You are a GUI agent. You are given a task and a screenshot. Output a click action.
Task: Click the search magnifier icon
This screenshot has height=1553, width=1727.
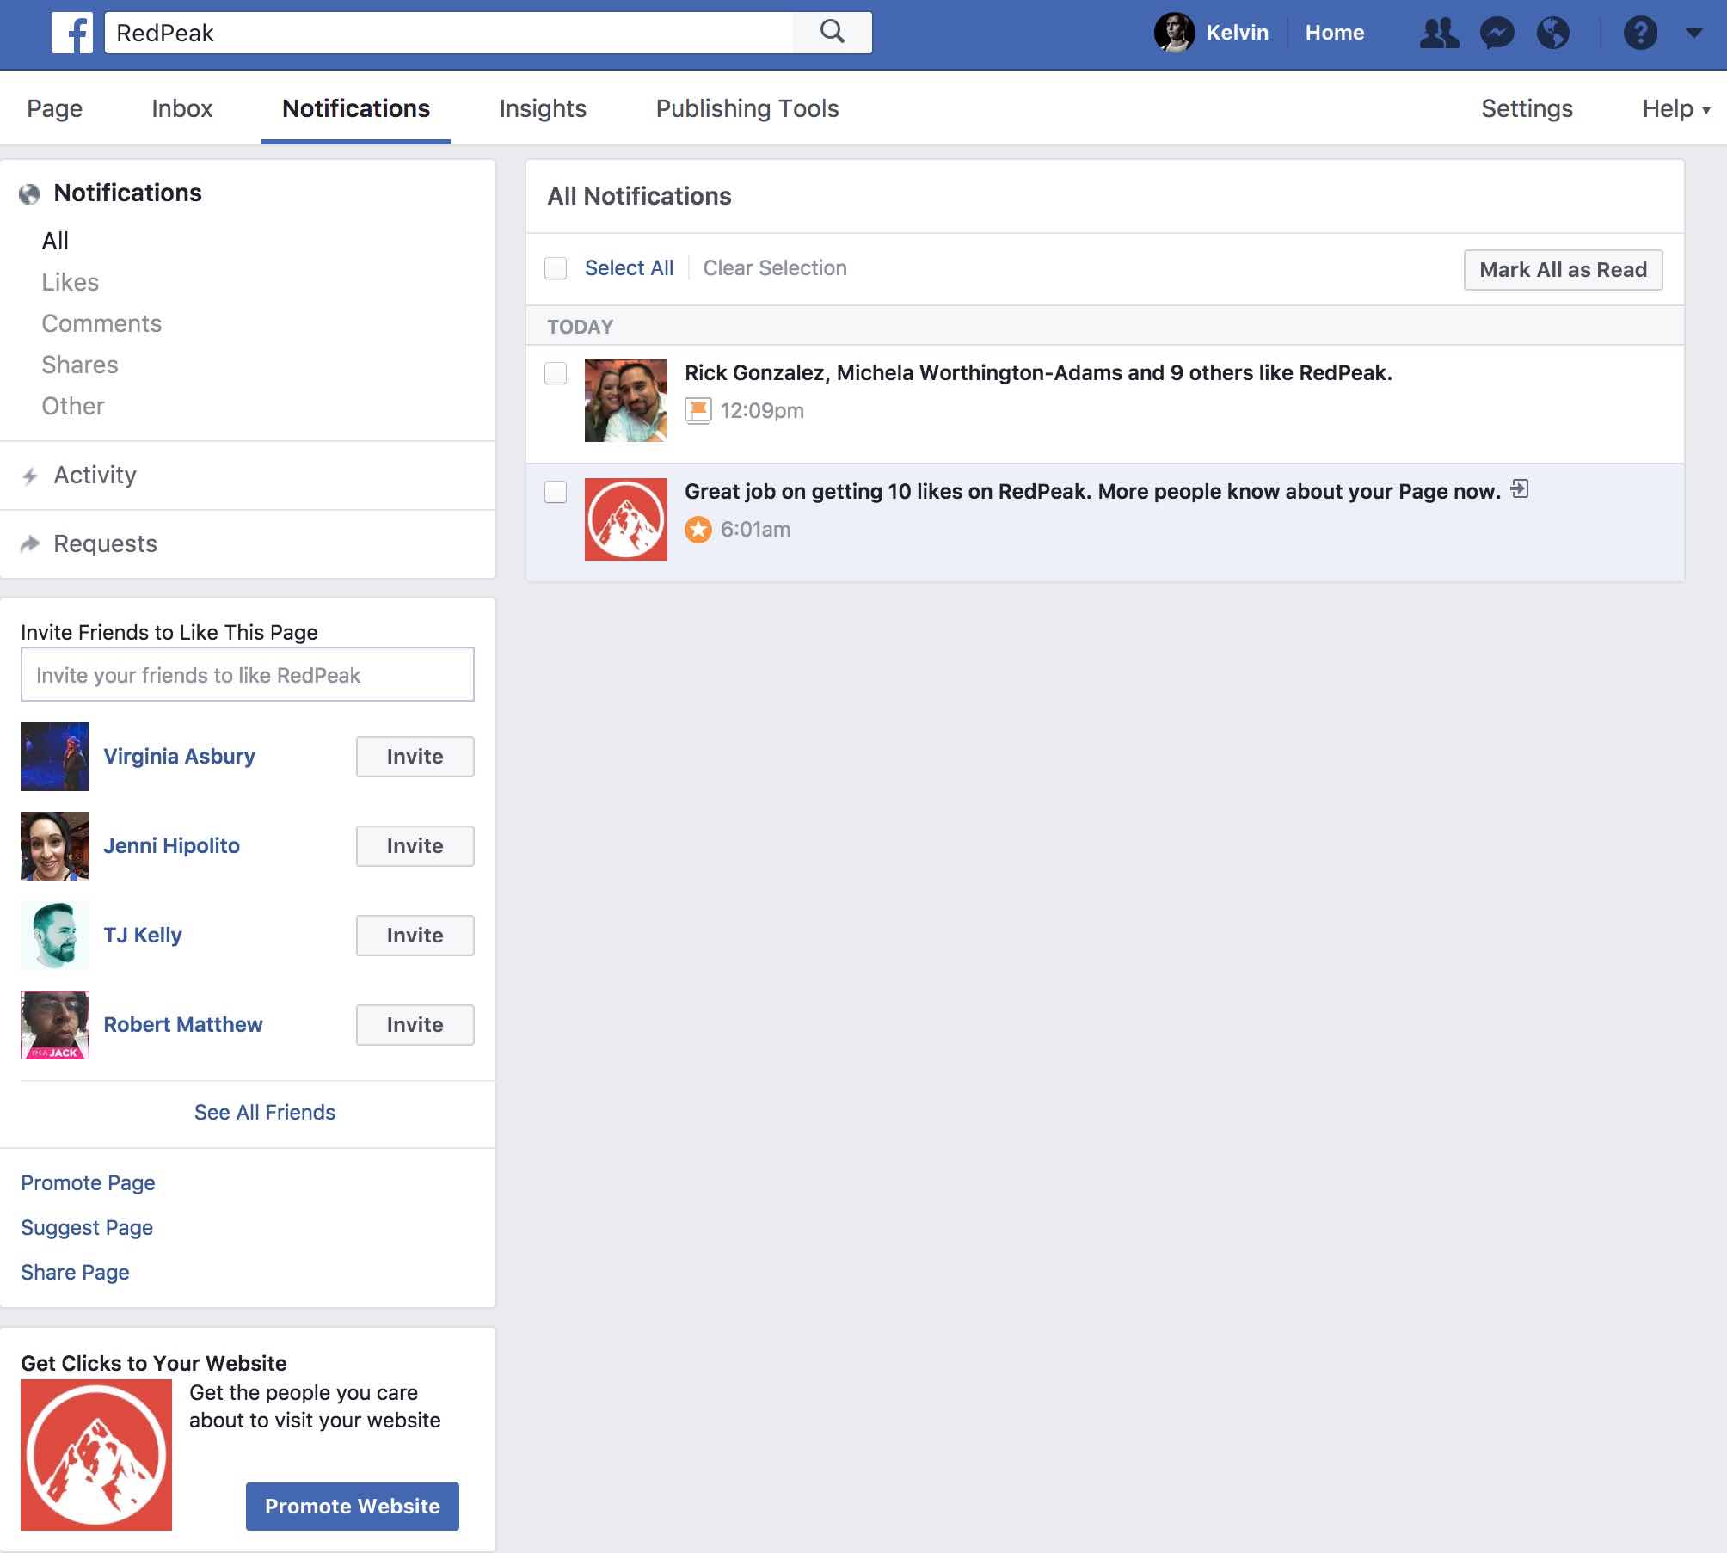pyautogui.click(x=832, y=33)
